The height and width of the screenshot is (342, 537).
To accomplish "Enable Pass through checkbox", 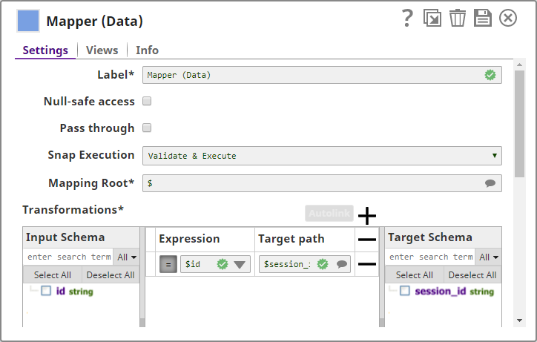I will pyautogui.click(x=147, y=128).
